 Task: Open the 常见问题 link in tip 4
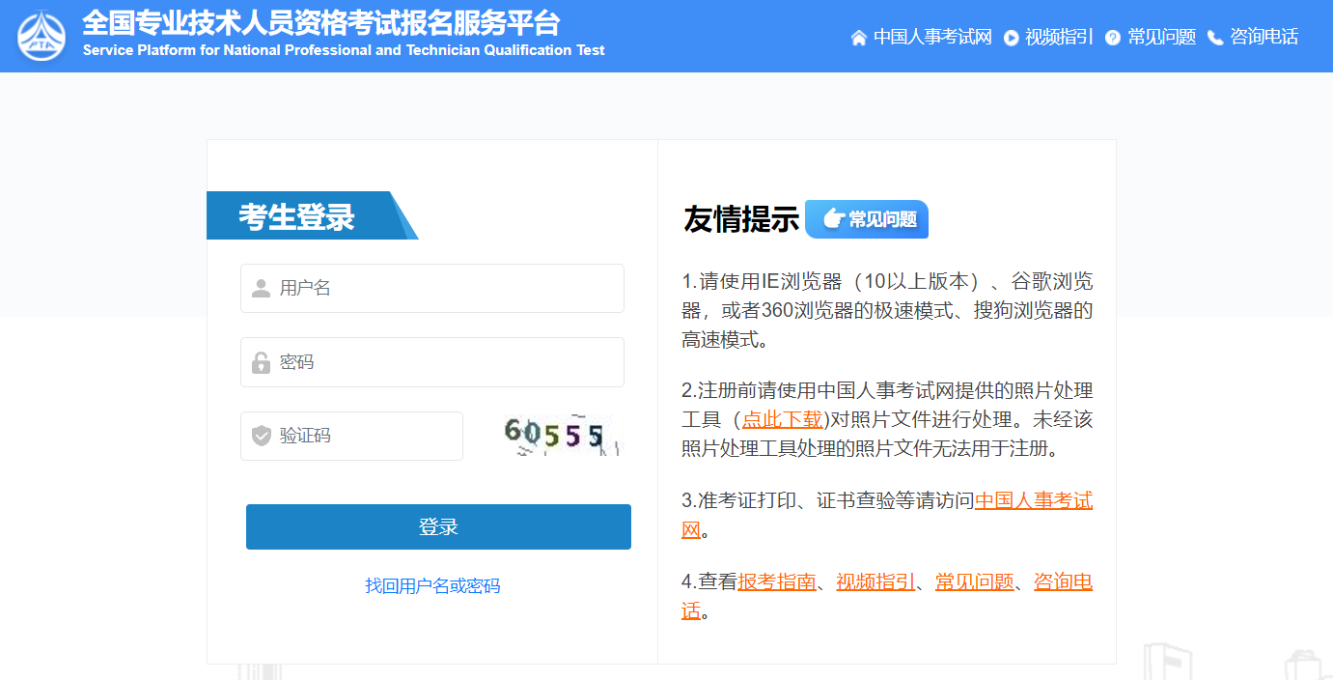[x=972, y=583]
